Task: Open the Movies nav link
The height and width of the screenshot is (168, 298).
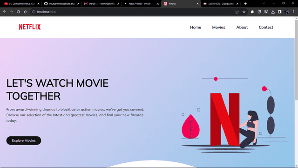Action: [218, 27]
